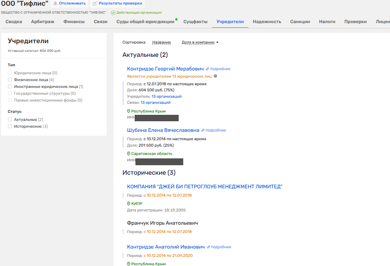390x266 pixels.
Task: Enable the Актуальные status filter
Action: (10, 119)
